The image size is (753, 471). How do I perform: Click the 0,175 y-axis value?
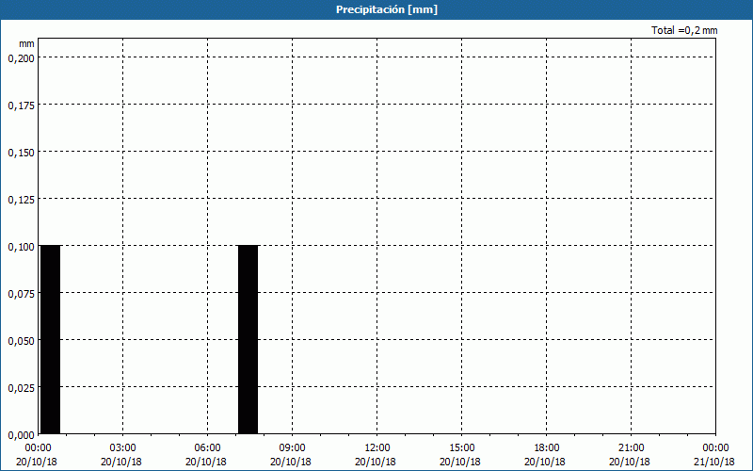[21, 106]
